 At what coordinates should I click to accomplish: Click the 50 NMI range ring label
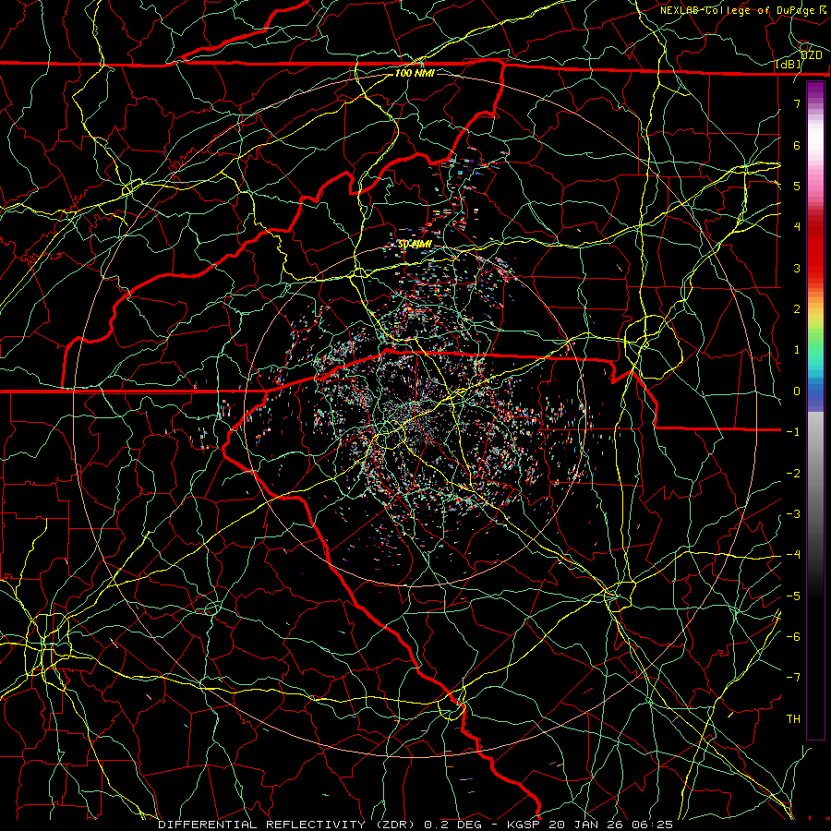415,244
